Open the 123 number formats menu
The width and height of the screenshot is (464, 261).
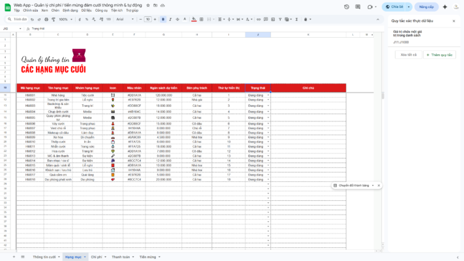click(108, 19)
